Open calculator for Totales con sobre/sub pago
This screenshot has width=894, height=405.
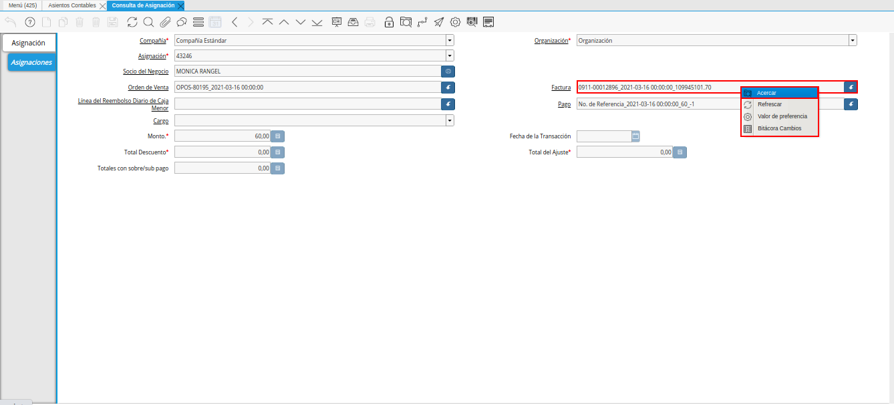point(279,168)
